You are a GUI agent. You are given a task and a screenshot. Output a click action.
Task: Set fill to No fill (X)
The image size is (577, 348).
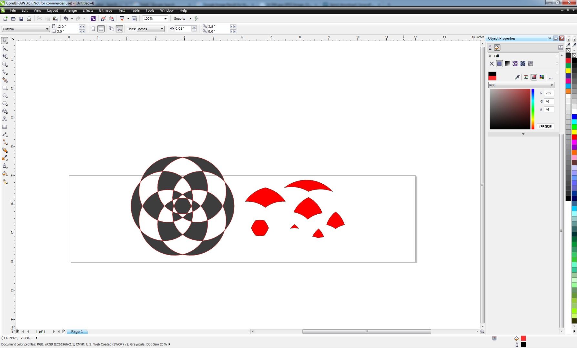492,63
